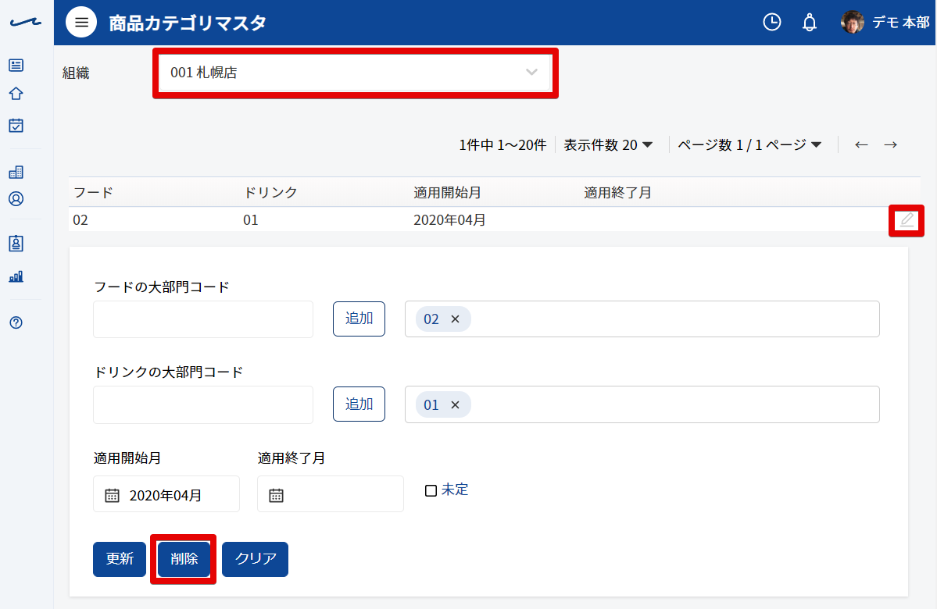This screenshot has height=609, width=937.
Task: Click the 適用終了月 column header
Action: 617,192
